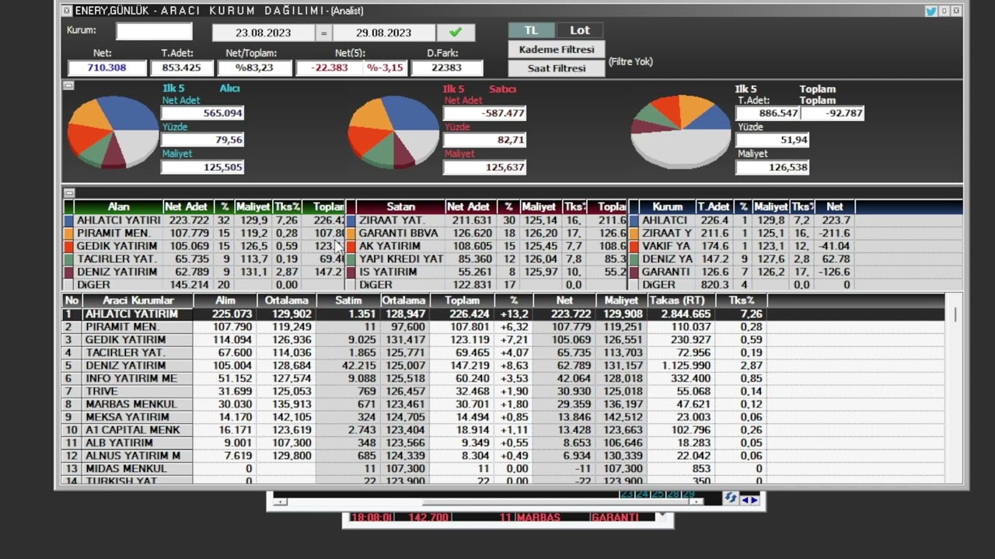The image size is (995, 559).
Task: Click the Twitter bird icon in title bar
Action: click(930, 11)
